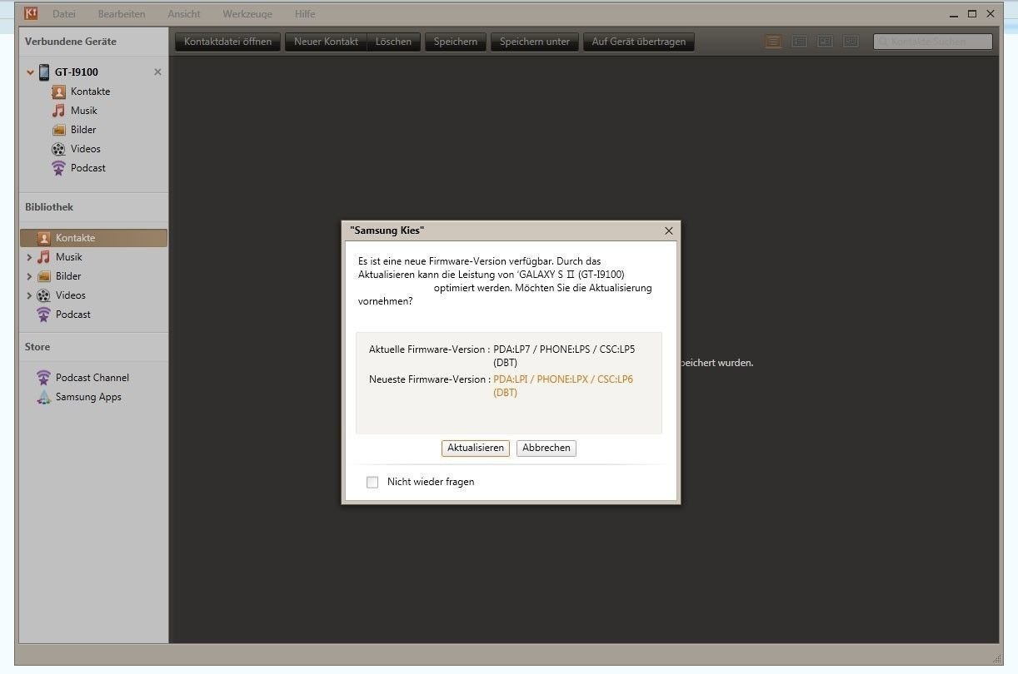Expand the Videos library node
Viewport: 1018px width, 674px height.
(29, 295)
